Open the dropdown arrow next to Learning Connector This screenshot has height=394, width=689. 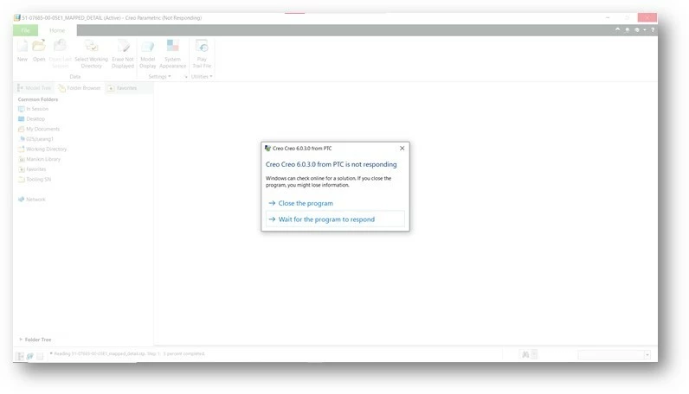click(x=645, y=30)
